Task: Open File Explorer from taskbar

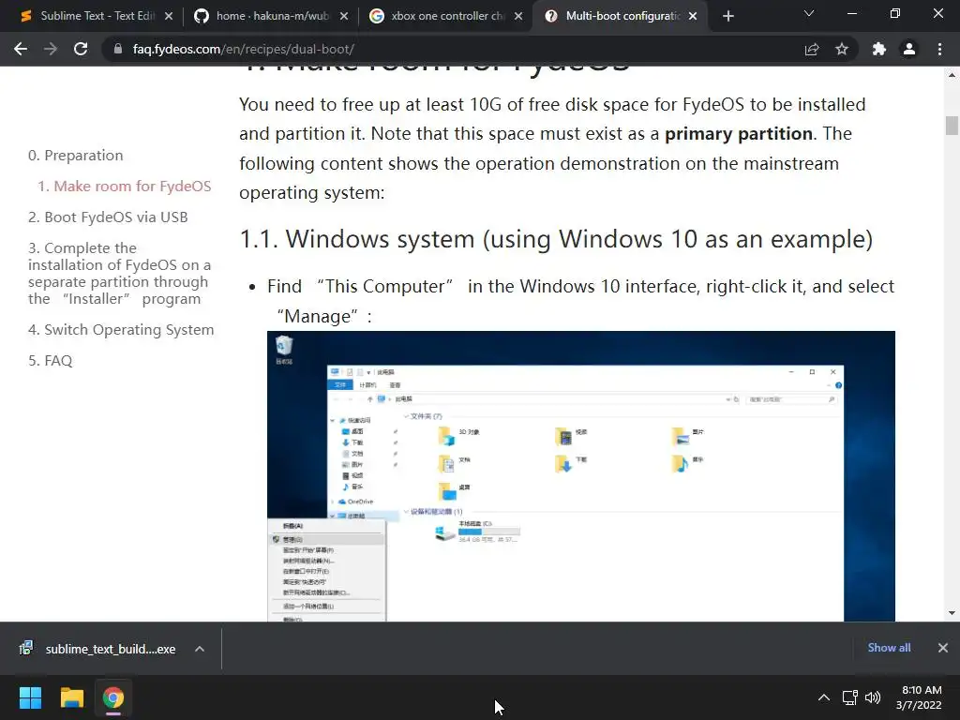Action: (71, 697)
